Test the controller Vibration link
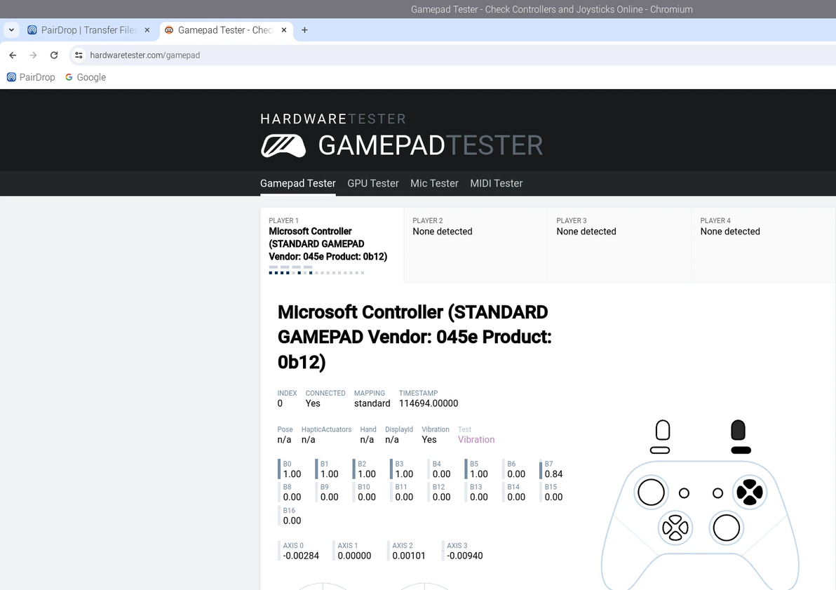 click(476, 440)
